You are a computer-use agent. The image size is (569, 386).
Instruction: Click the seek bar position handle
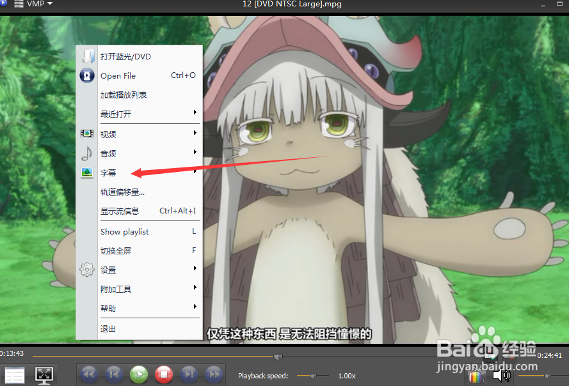click(278, 357)
